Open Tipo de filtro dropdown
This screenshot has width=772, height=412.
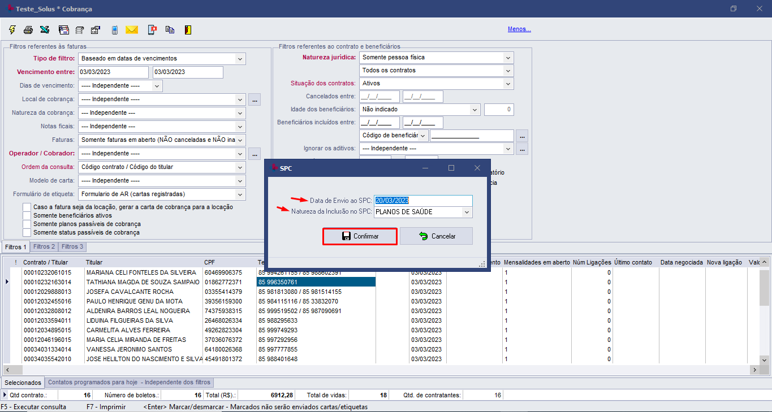tap(240, 59)
